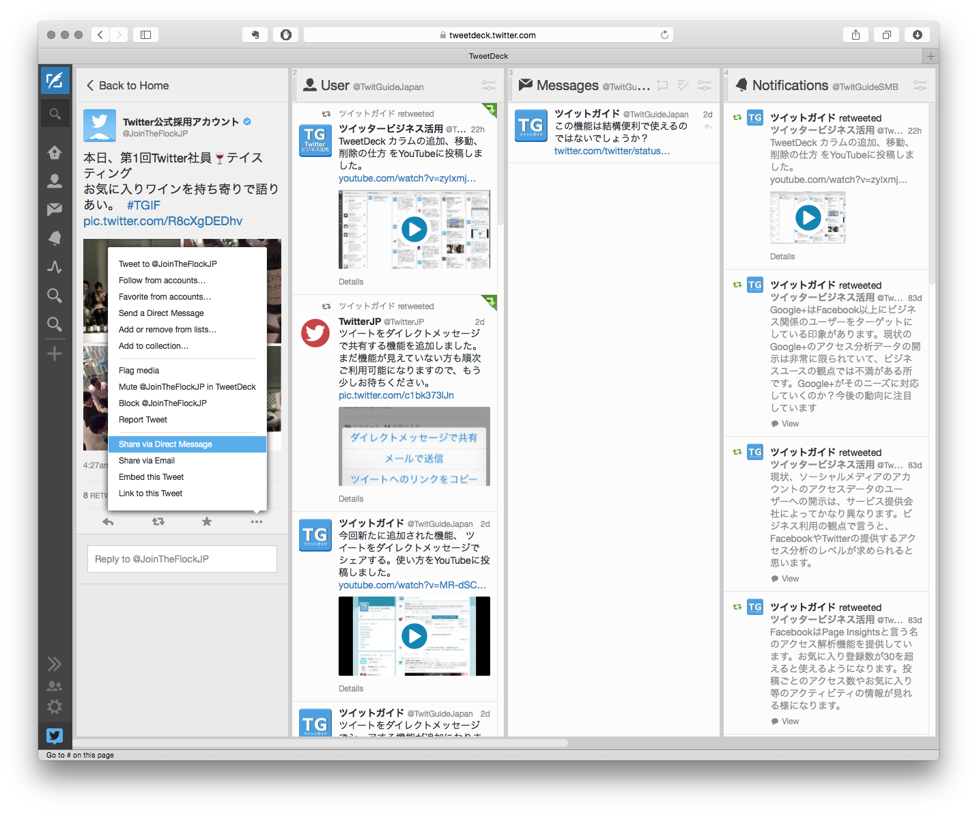Reload the page in address bar
Viewport: 977px width, 815px height.
(664, 35)
